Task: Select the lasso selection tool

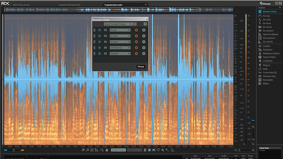Action: tap(158, 150)
